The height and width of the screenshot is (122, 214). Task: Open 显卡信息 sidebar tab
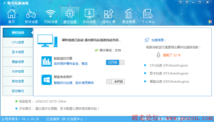(x=18, y=52)
